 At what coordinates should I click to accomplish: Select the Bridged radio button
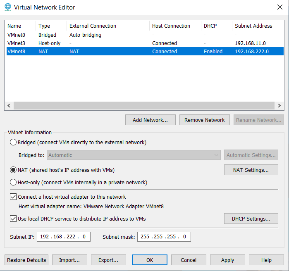tap(13, 142)
